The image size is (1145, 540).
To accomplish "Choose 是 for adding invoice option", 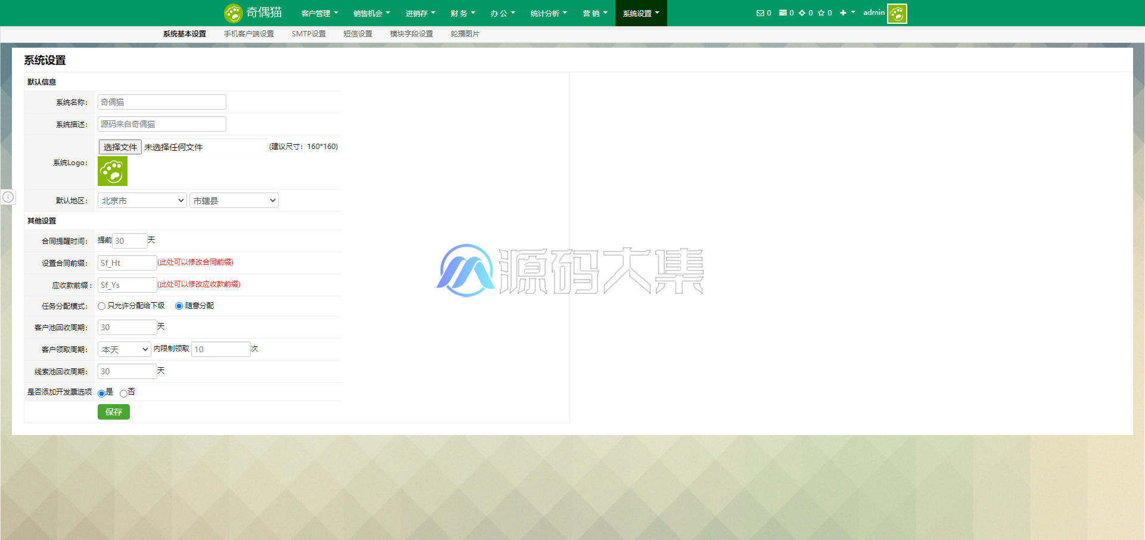I will pos(101,393).
